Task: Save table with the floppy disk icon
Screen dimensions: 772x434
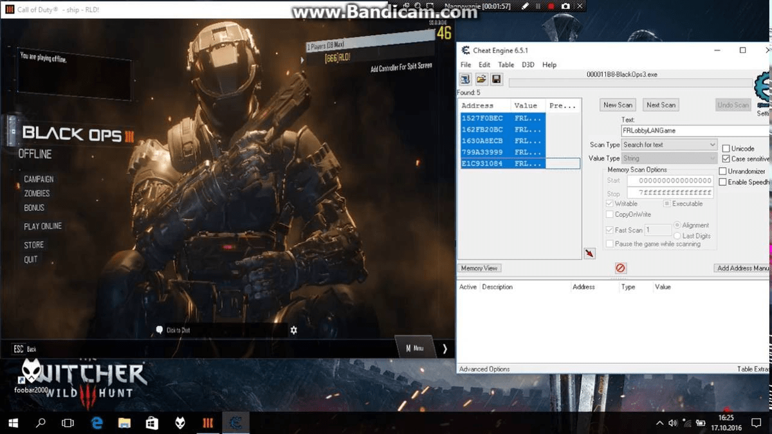Action: [x=496, y=79]
